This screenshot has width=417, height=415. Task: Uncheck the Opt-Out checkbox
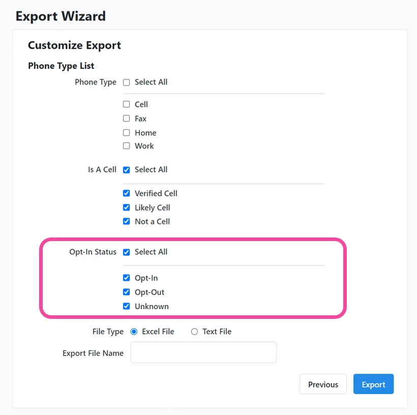[126, 292]
